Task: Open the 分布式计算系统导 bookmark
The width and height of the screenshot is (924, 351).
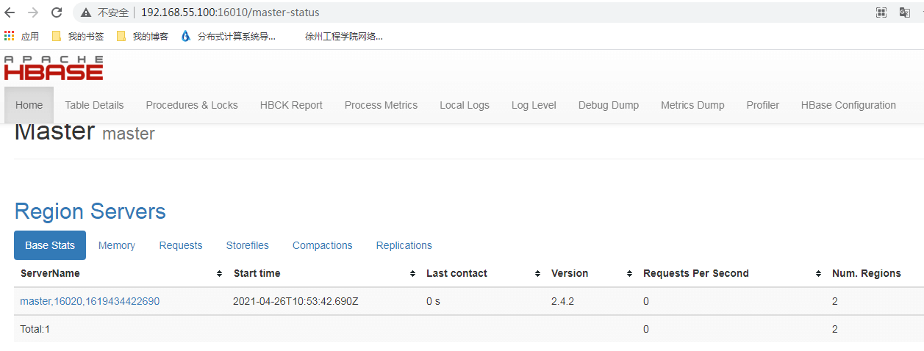Action: point(228,36)
